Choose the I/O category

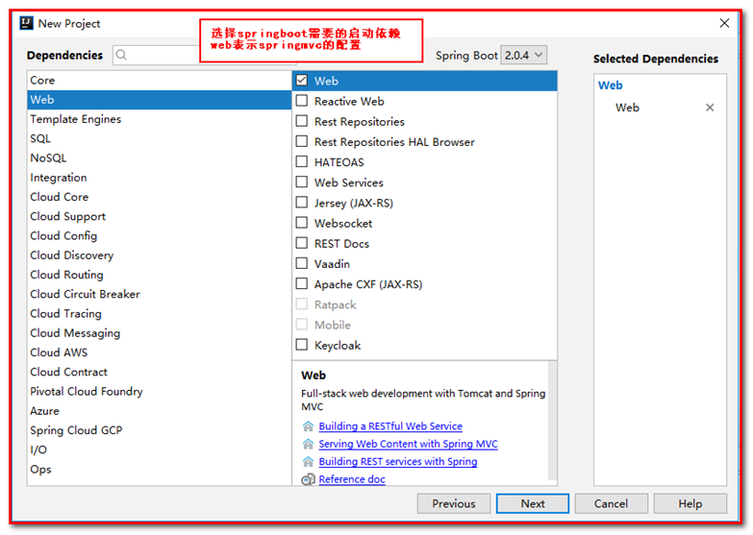click(160, 450)
